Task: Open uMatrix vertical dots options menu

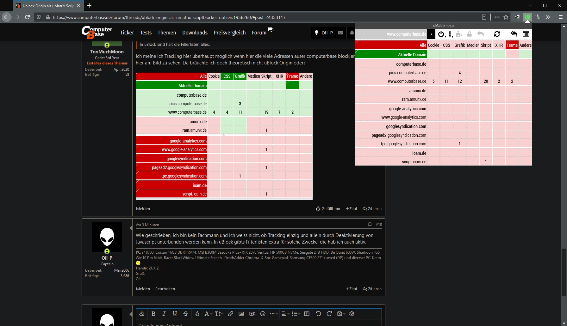Action: 450,34
